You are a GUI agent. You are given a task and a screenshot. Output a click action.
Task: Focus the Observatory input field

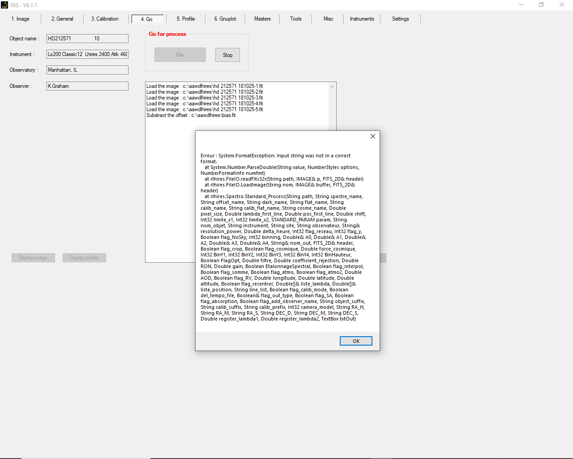tap(87, 70)
